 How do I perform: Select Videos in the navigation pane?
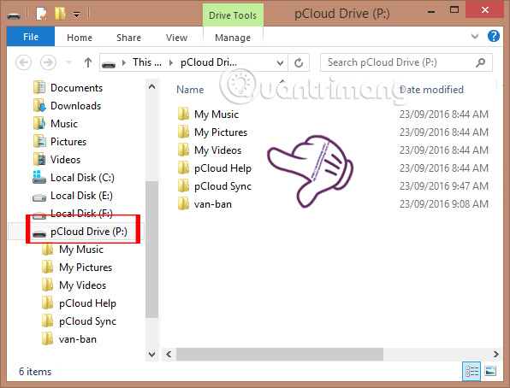65,160
